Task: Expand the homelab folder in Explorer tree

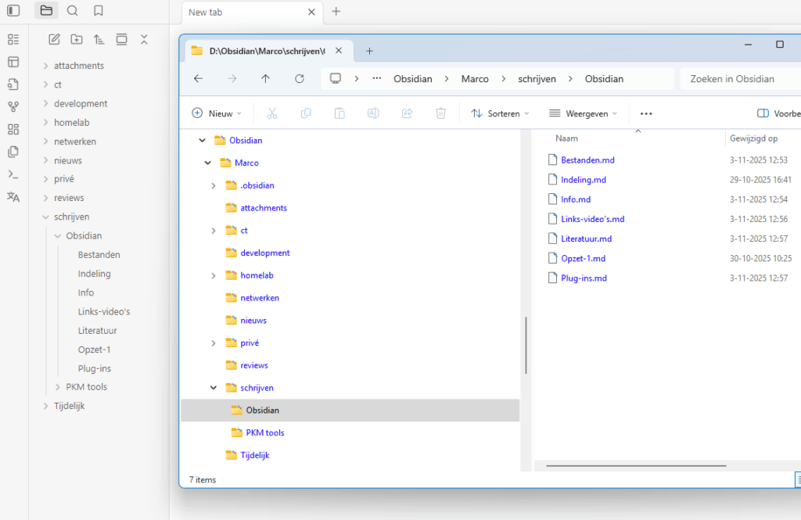Action: [214, 275]
